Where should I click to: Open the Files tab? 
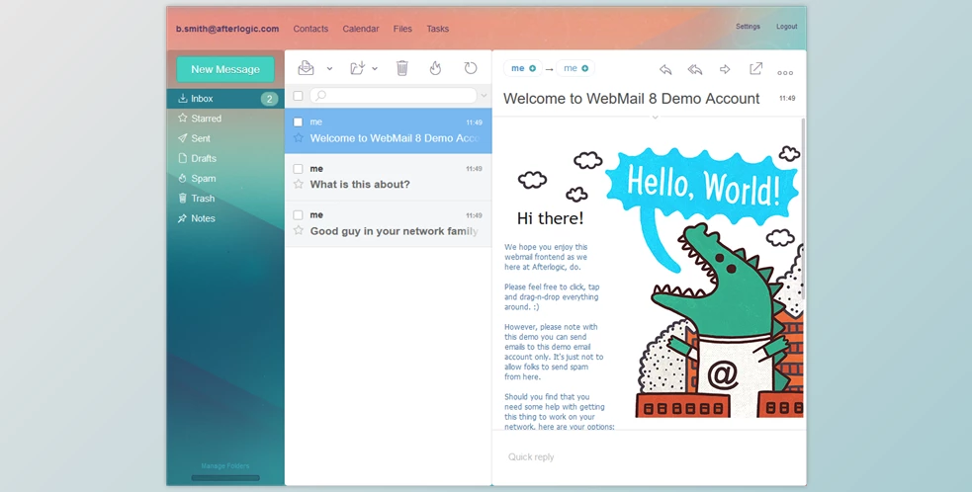coord(402,29)
